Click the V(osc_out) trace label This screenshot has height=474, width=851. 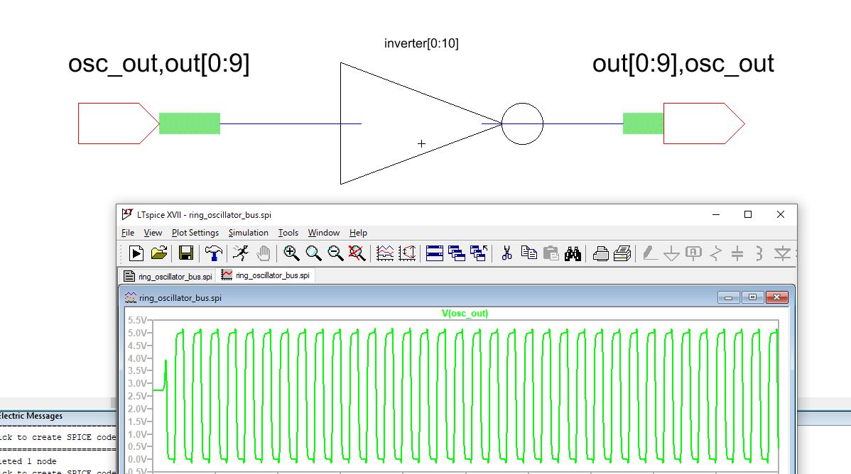click(x=465, y=313)
